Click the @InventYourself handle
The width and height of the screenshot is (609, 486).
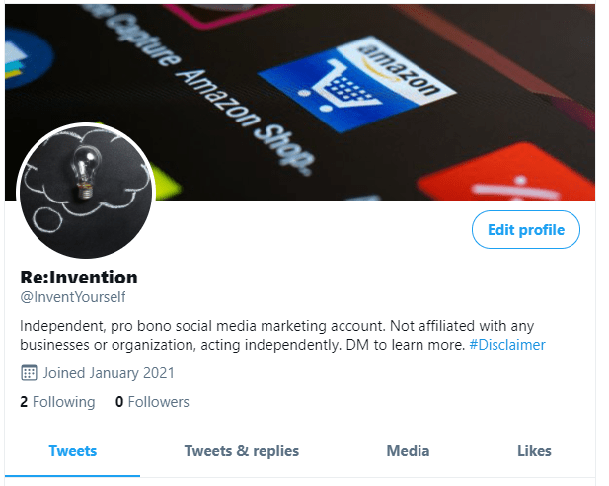pos(73,297)
